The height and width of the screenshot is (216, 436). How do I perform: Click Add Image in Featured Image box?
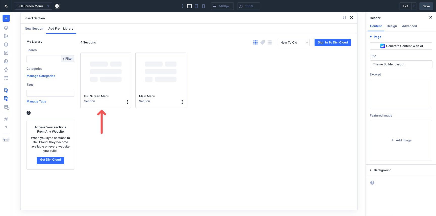(401, 140)
